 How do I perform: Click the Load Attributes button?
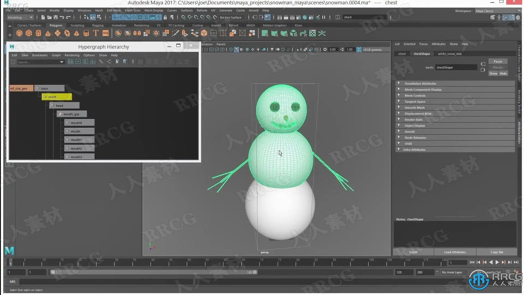pyautogui.click(x=455, y=252)
